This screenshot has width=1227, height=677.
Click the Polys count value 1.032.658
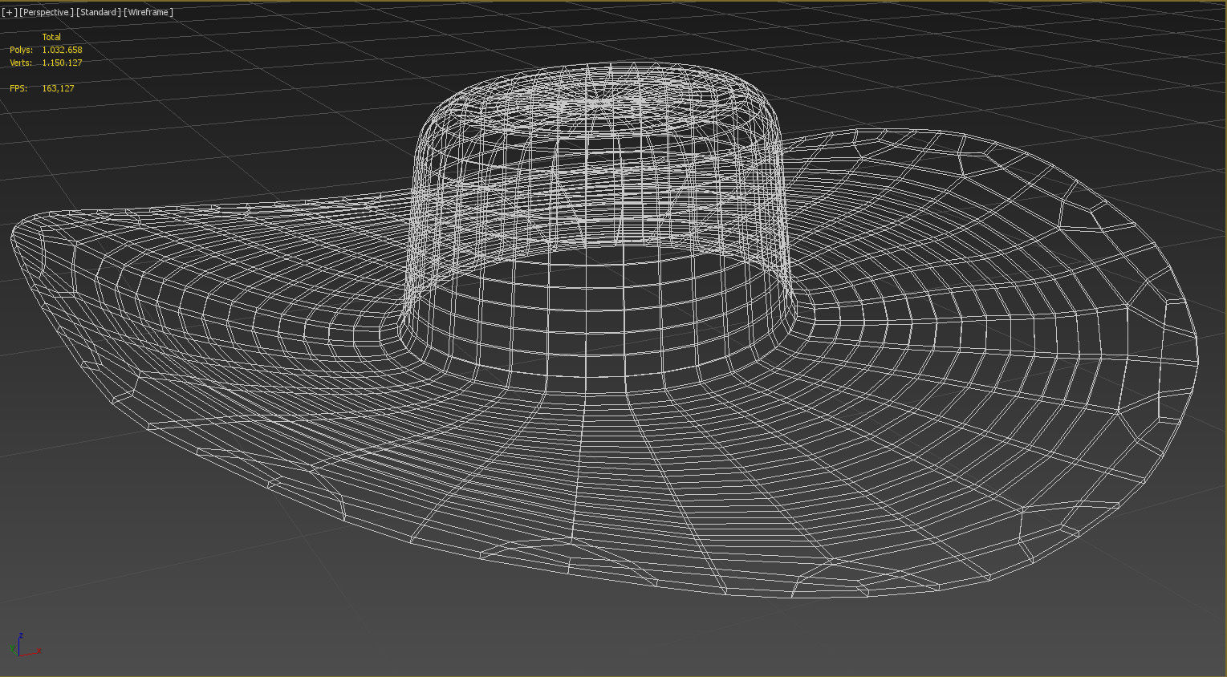[62, 50]
